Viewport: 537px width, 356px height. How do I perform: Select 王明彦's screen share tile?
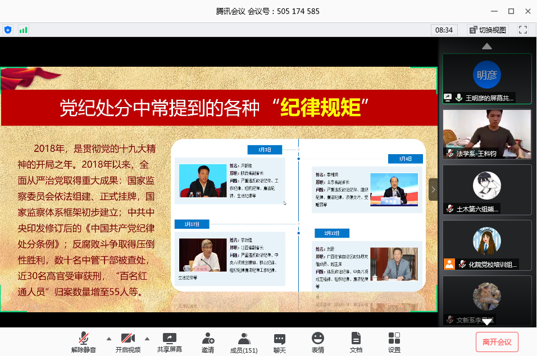pyautogui.click(x=486, y=78)
